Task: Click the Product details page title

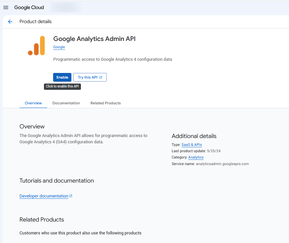Action: [x=36, y=22]
